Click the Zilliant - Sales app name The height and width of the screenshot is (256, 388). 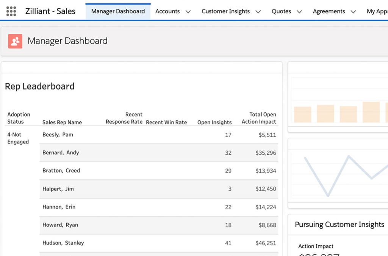(x=50, y=11)
